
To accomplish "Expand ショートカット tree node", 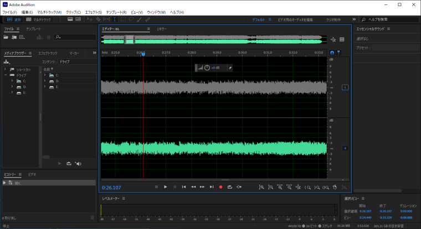I will point(5,70).
